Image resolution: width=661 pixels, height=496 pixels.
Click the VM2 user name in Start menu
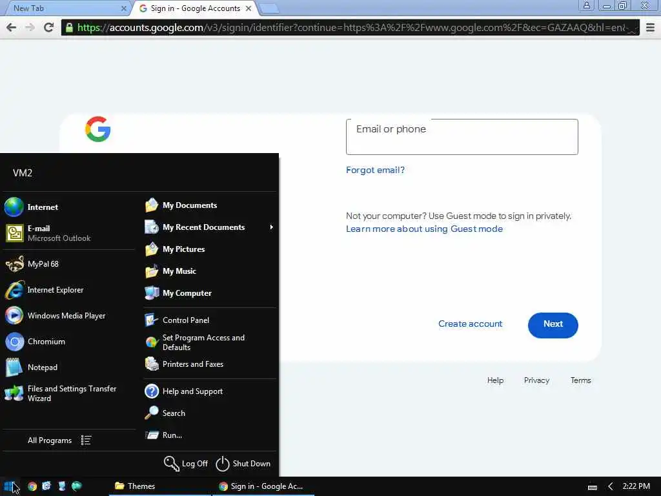(23, 173)
